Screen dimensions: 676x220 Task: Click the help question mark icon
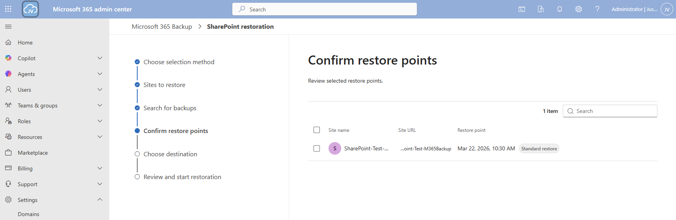(597, 9)
